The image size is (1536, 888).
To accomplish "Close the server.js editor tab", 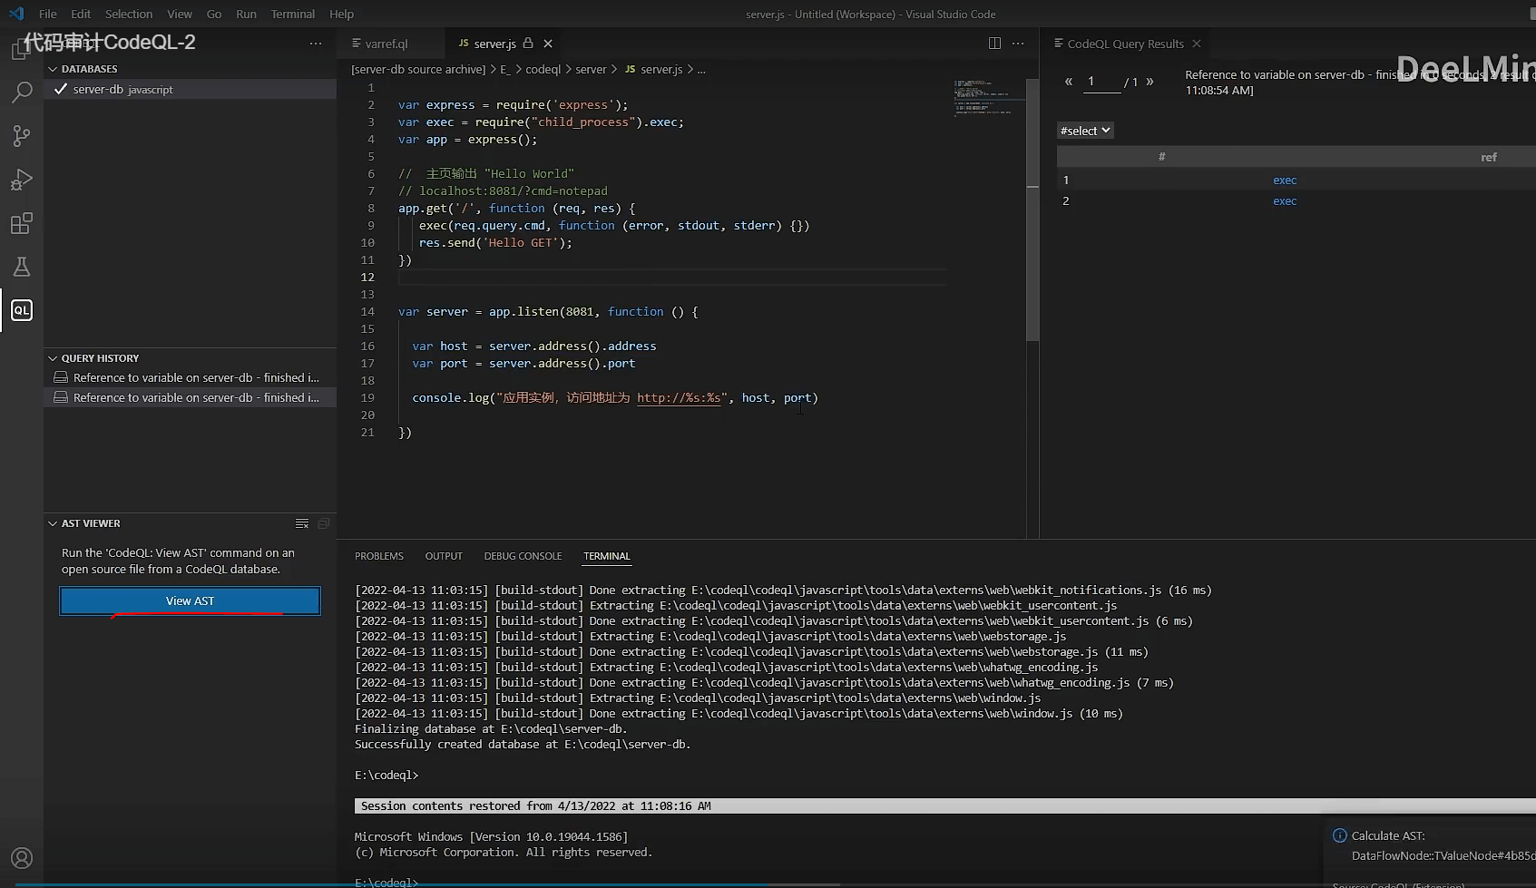I will pos(548,44).
